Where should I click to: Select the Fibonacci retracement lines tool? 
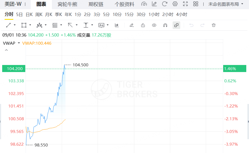pos(55,25)
